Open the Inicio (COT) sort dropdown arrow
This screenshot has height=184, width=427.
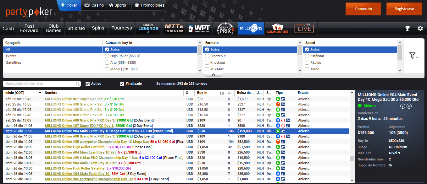(40, 93)
